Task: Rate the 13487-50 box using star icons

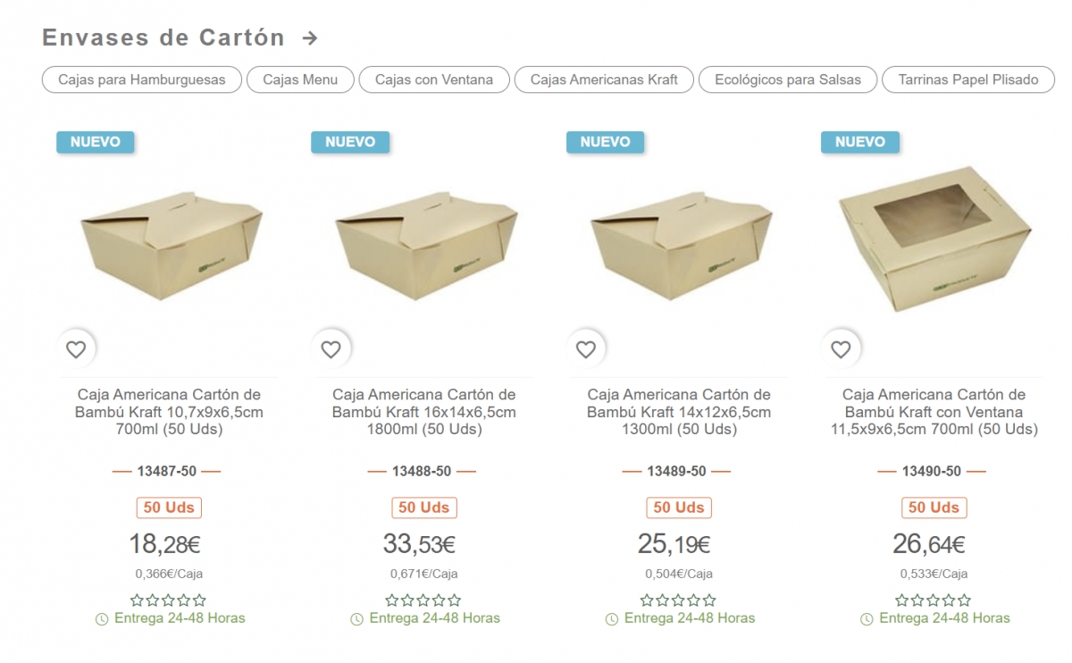Action: [x=169, y=600]
